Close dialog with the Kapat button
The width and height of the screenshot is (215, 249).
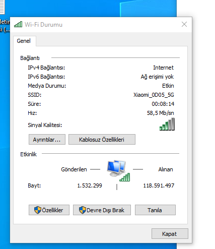pyautogui.click(x=170, y=233)
